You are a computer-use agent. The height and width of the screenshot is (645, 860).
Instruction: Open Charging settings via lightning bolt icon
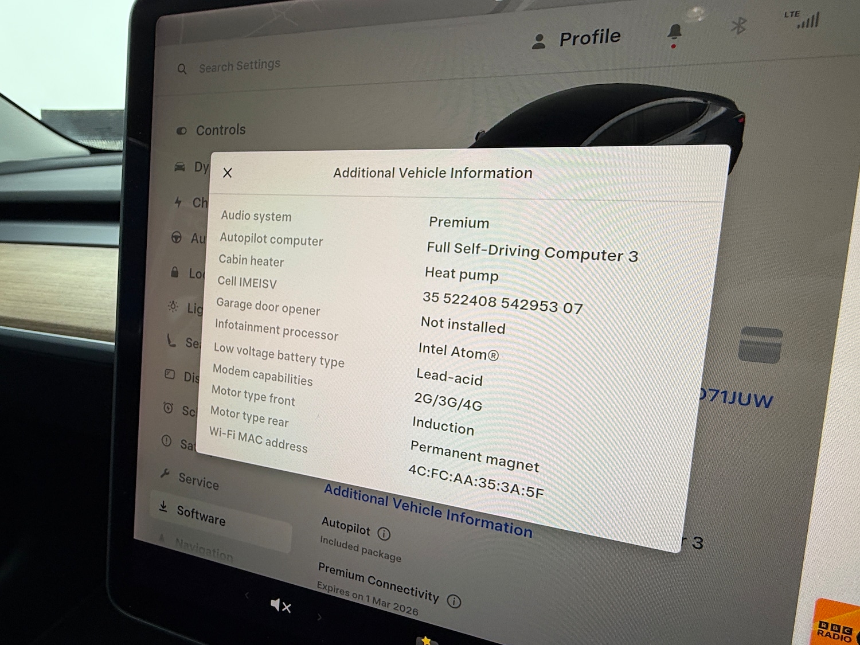click(x=178, y=203)
